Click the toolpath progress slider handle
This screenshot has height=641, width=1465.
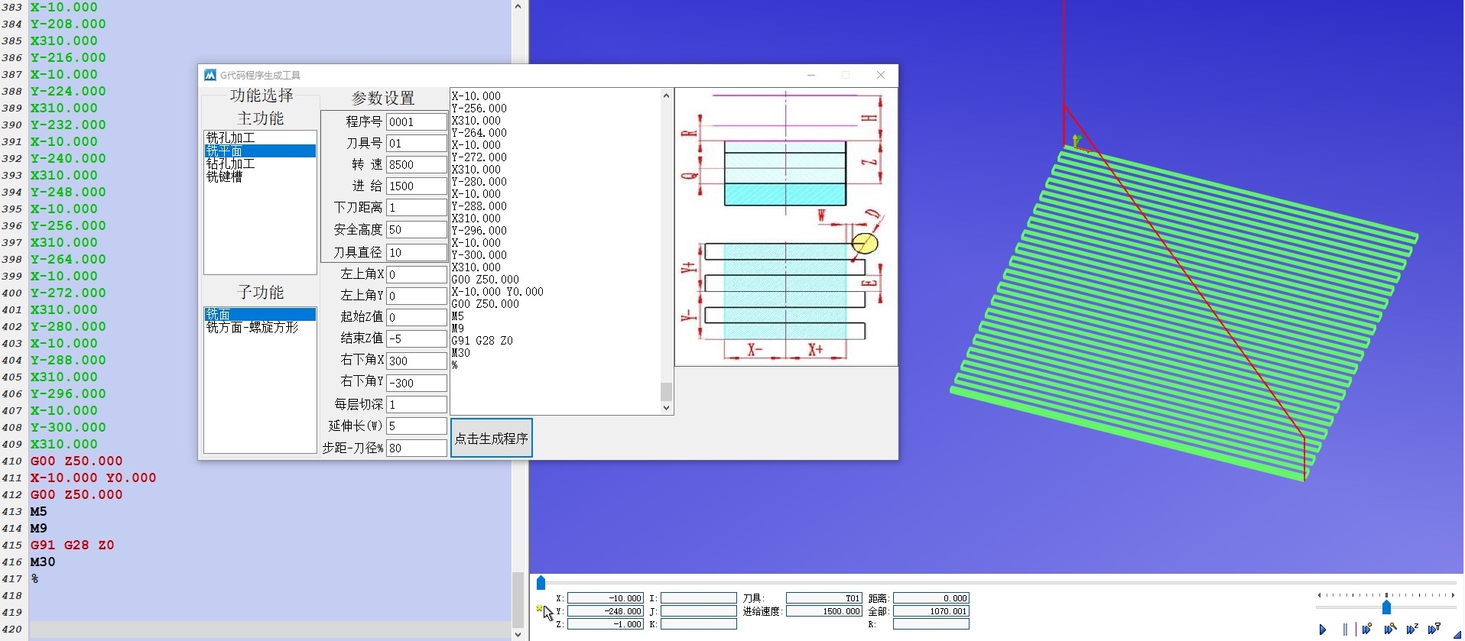pos(541,583)
